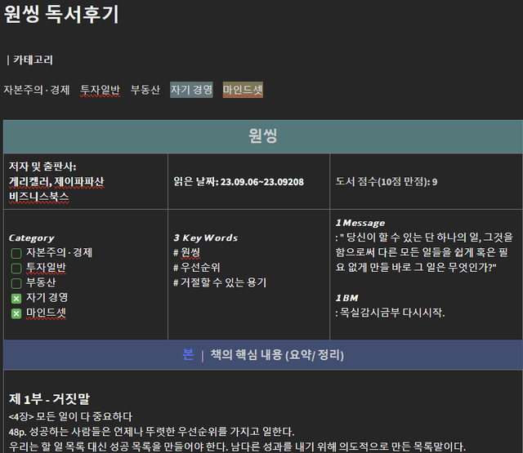Click the 본 label in section header

pos(188,354)
